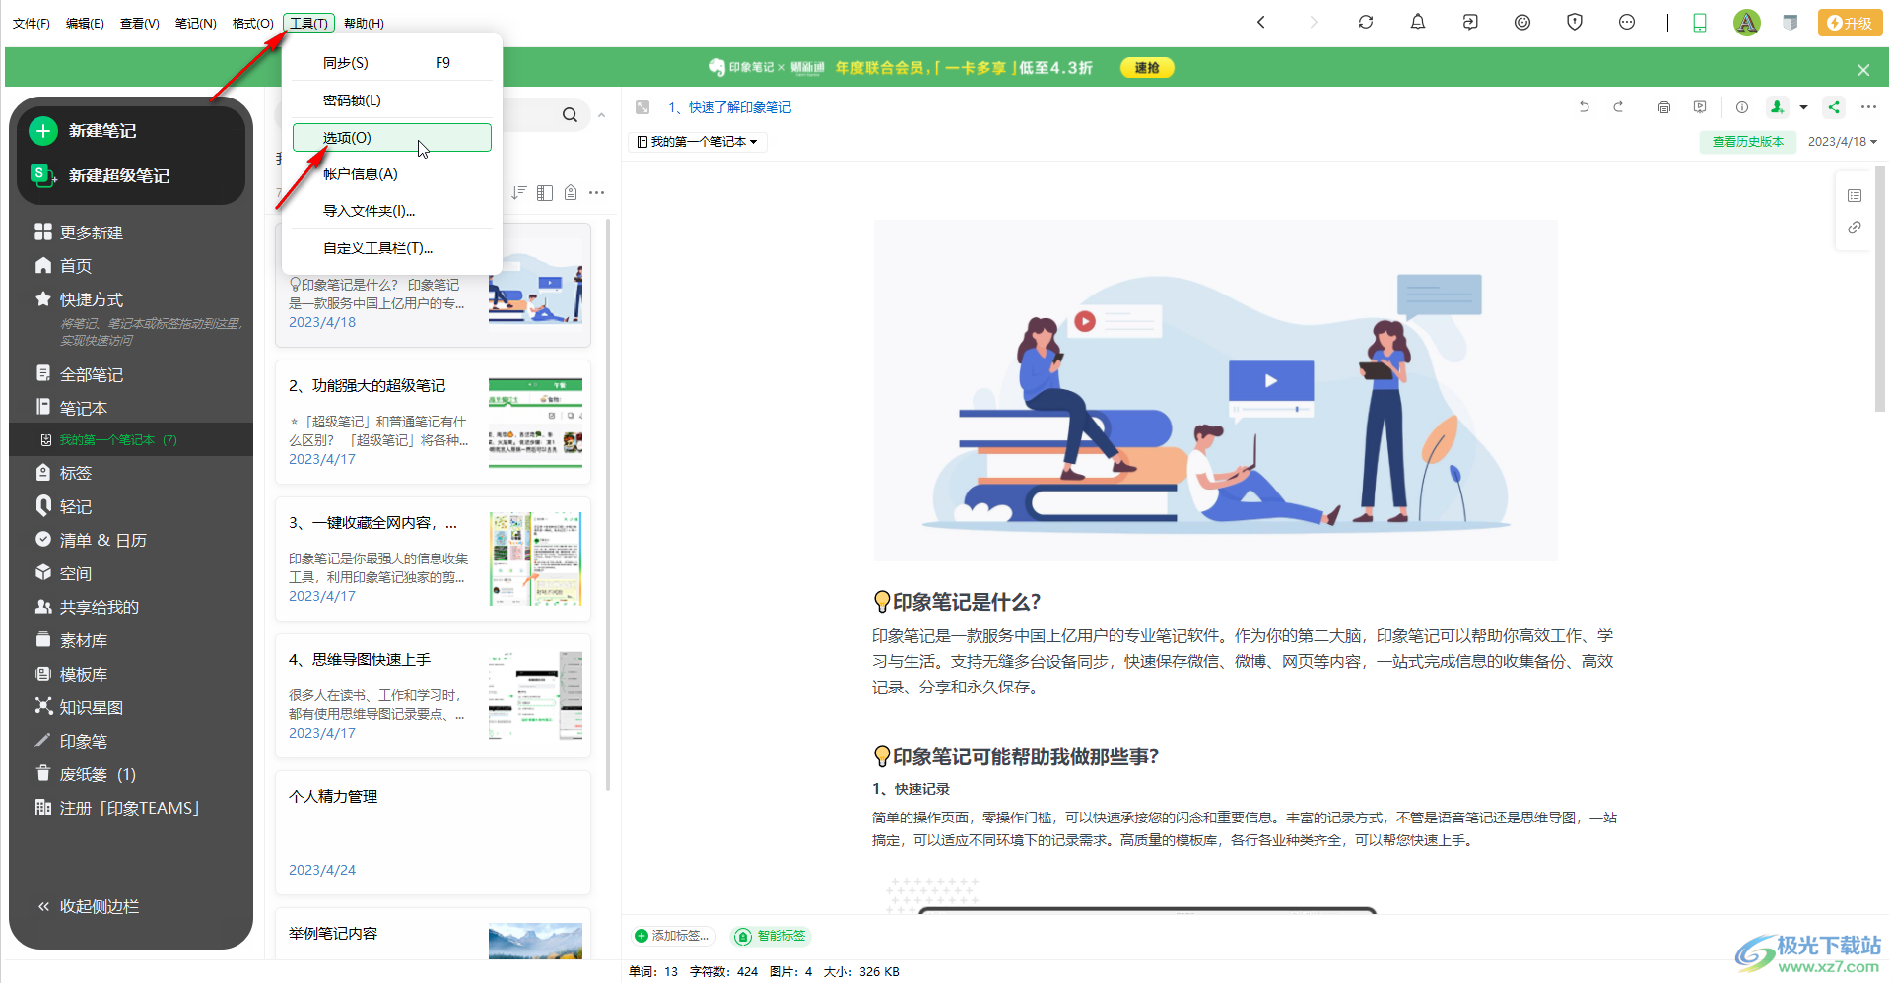Viewport: 1892px width, 983px height.
Task: Select 密码锁(L) menu entry
Action: point(392,100)
